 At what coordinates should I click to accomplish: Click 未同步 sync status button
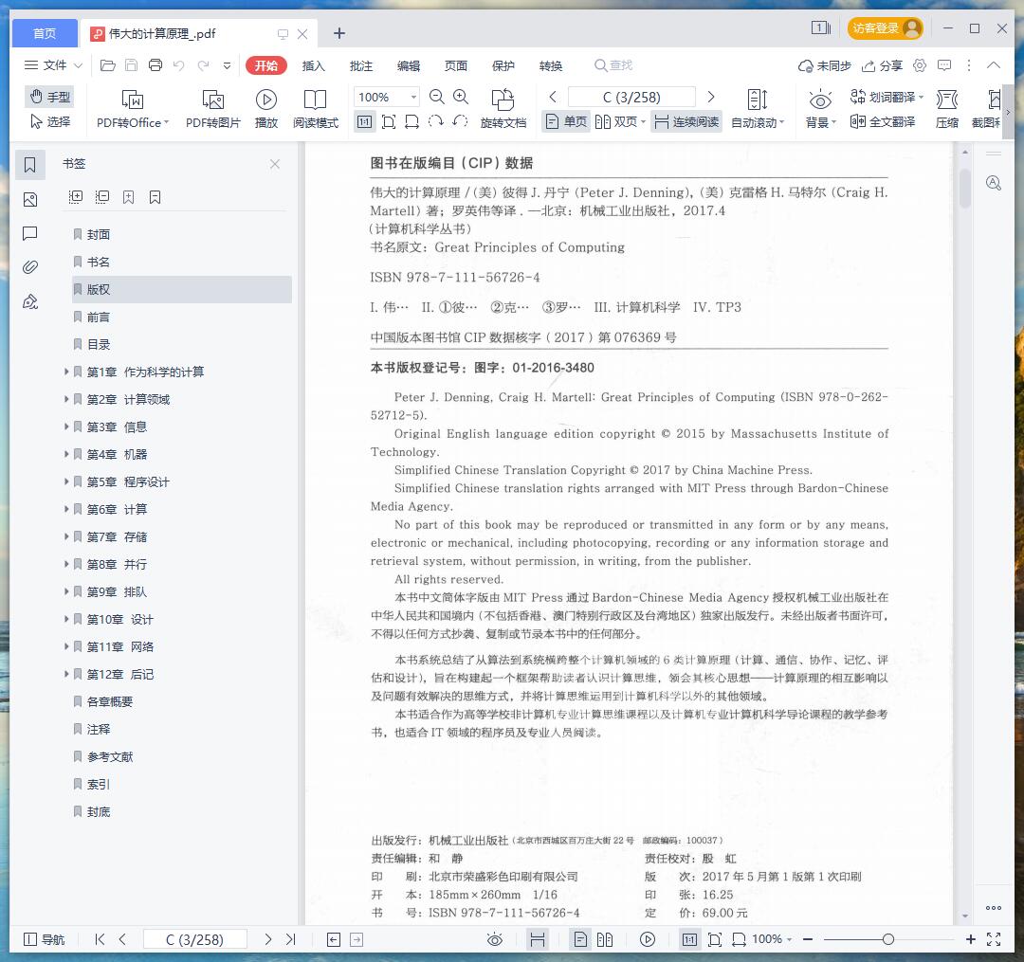(824, 65)
